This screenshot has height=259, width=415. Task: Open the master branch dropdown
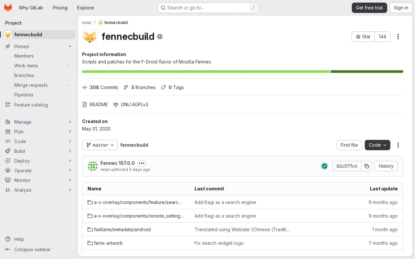100,145
